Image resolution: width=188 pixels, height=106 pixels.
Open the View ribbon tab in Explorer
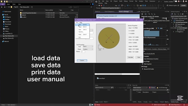[19, 4]
